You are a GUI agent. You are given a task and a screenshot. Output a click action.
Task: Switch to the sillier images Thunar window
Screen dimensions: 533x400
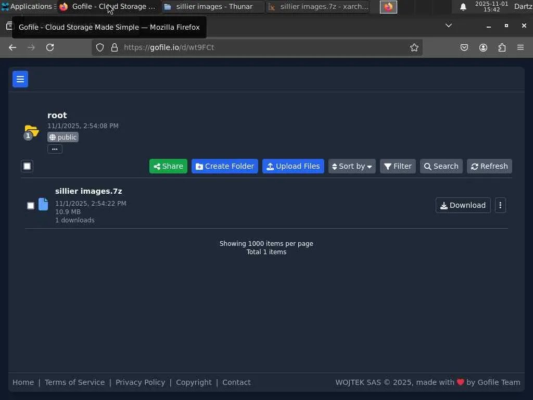coord(213,7)
